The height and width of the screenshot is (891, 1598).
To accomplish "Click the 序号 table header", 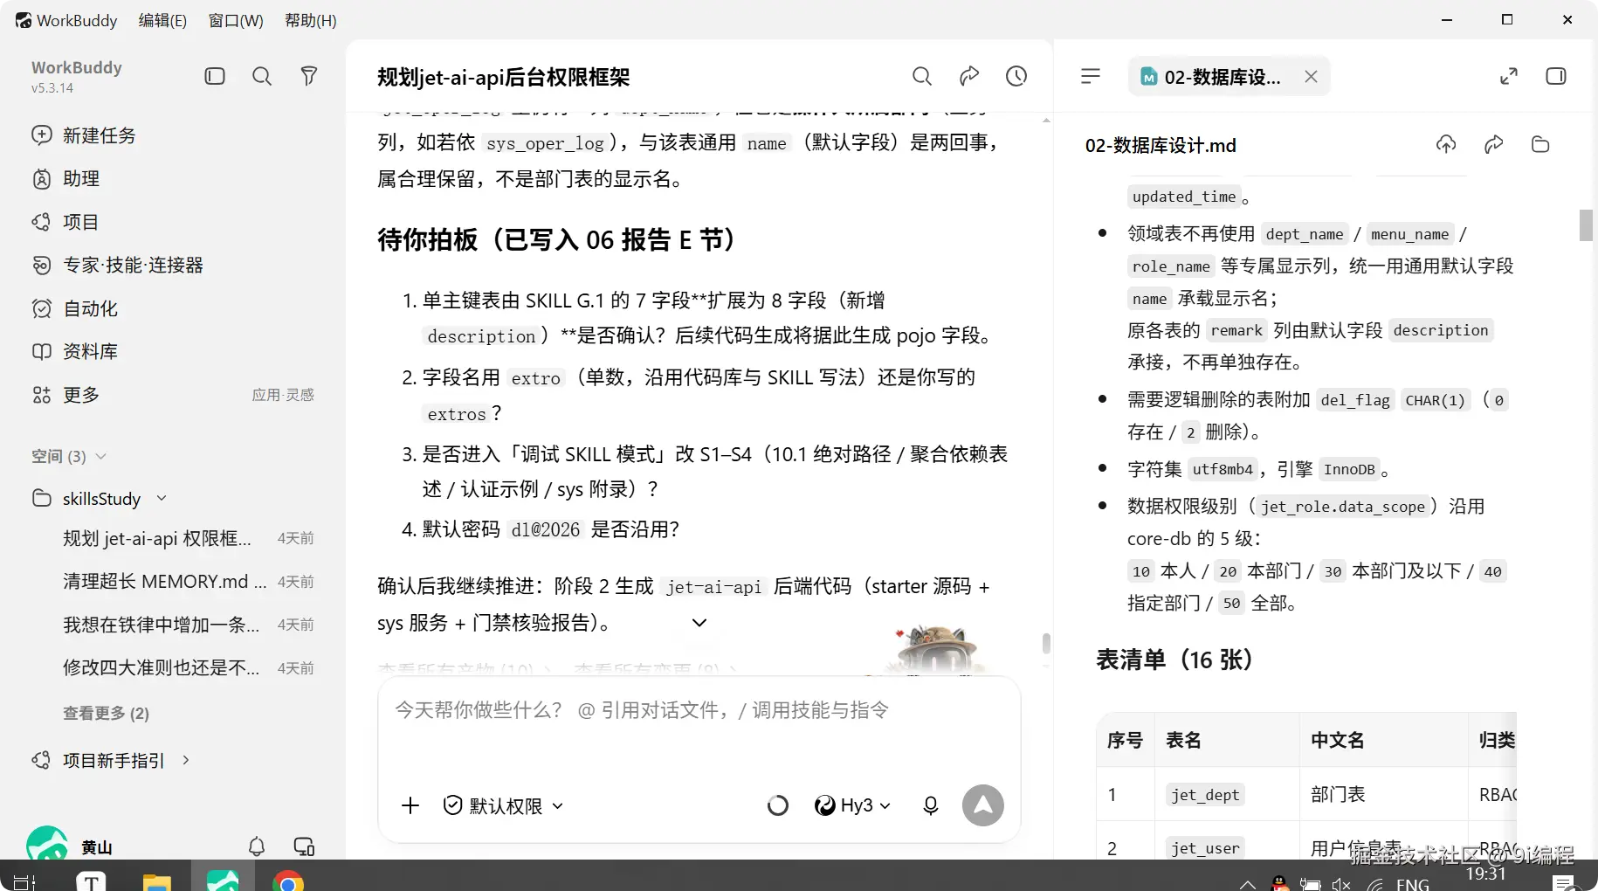I will coord(1125,740).
